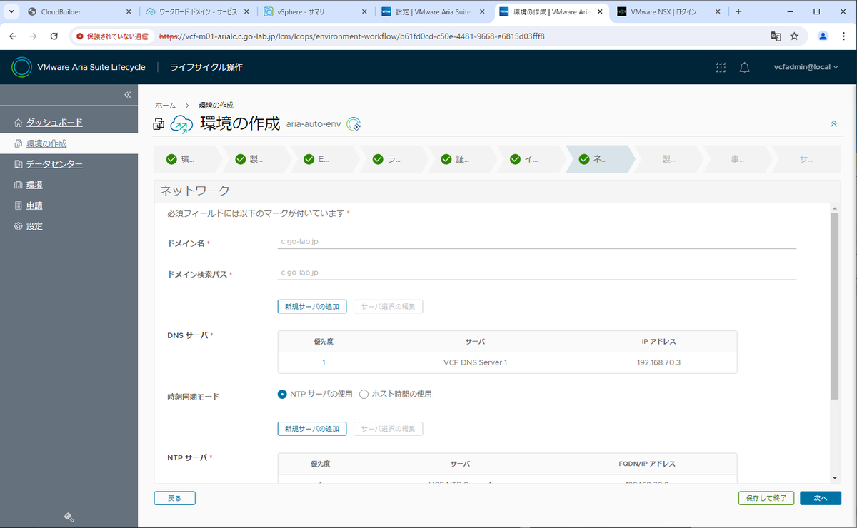Go to second wizard step 製...
The height and width of the screenshot is (528, 857).
256,159
